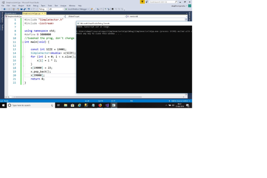Click the Undo arrow icon
Screen dimensions: 267x178
point(29,9)
